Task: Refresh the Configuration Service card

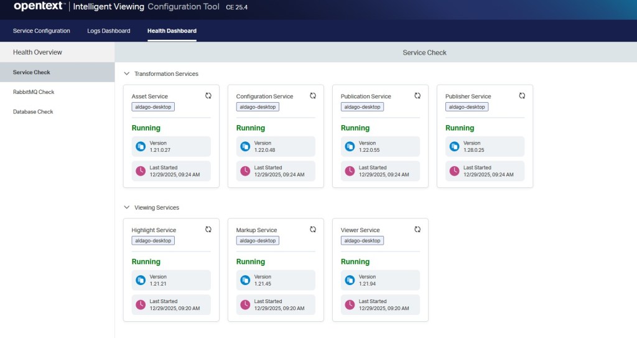Action: tap(313, 96)
